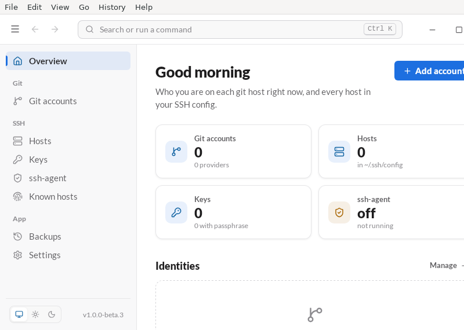Open the History menu
Viewport: 464px width, 330px height.
112,7
